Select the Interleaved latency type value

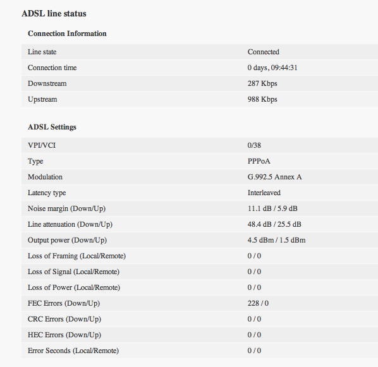coord(264,193)
